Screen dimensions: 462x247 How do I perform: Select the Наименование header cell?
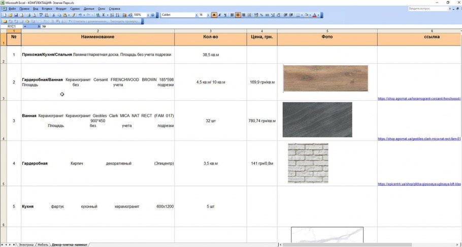pos(98,39)
